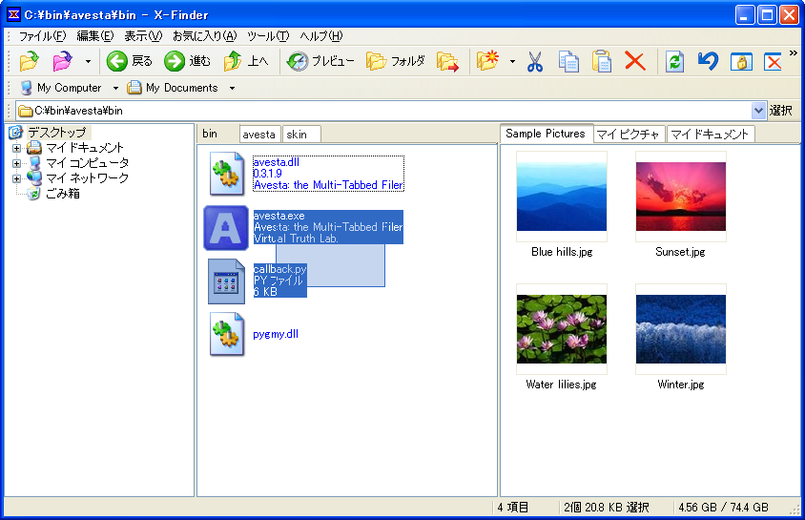Screen dimensions: 805x520
Task: Click the blue Undo arrow icon
Action: pos(707,62)
